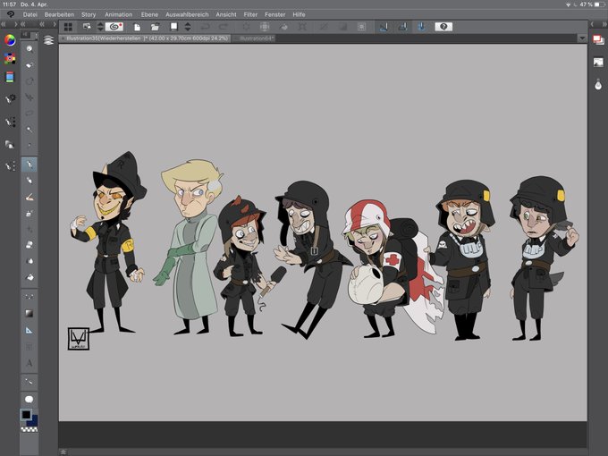Open the color wheel palette

(x=10, y=39)
